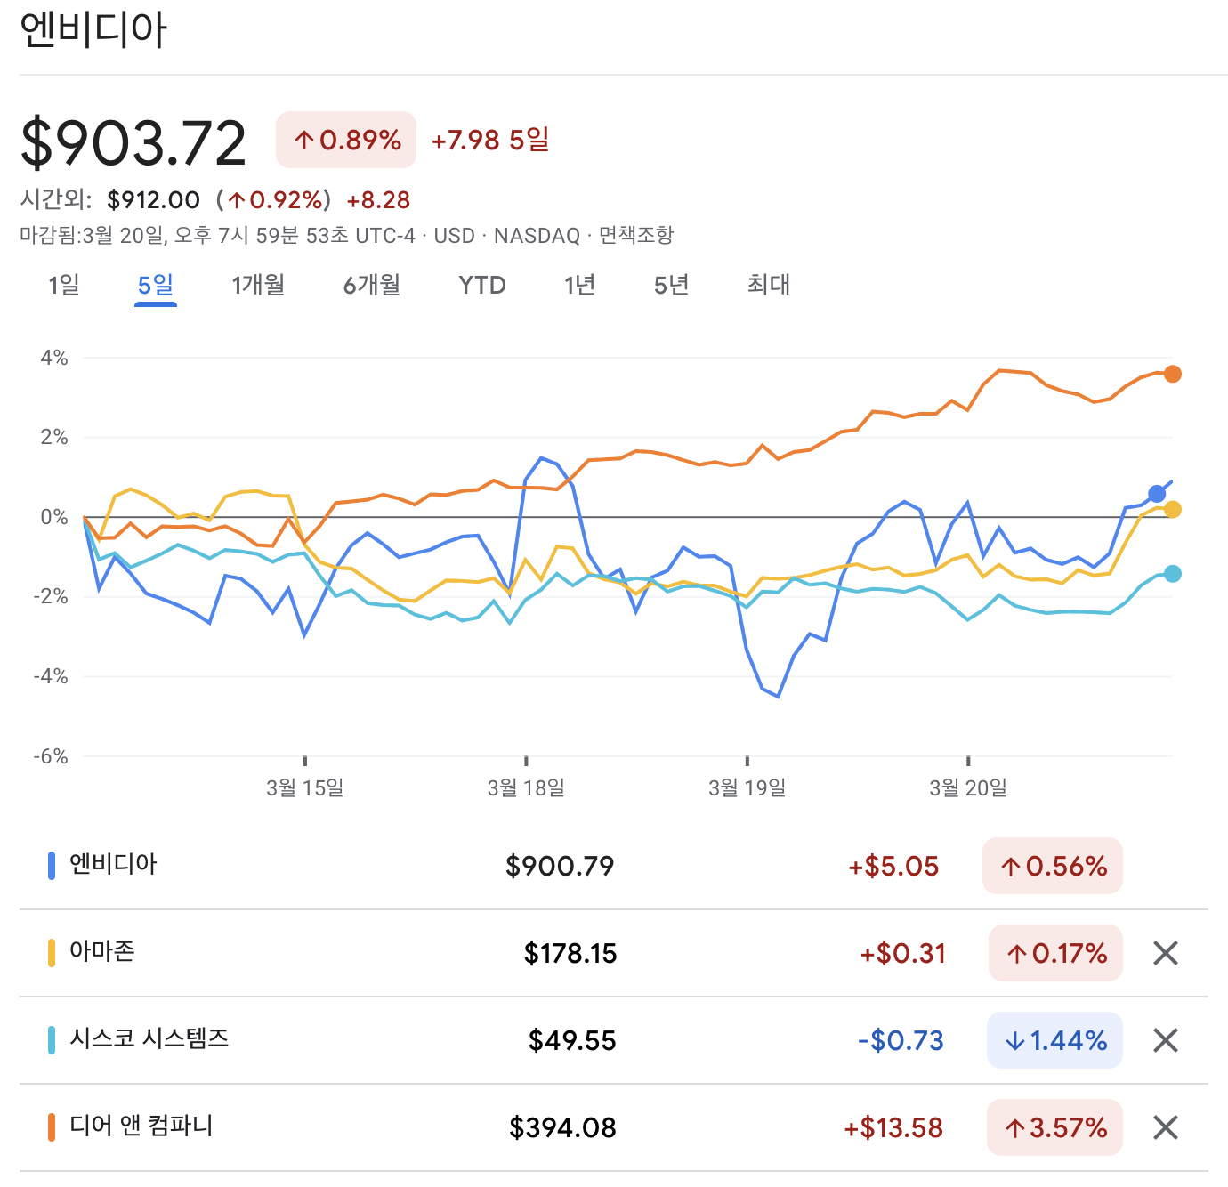Click the 3월 19일 axis date label
The width and height of the screenshot is (1228, 1187).
click(747, 787)
